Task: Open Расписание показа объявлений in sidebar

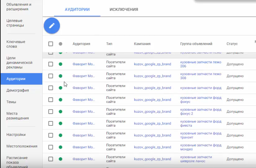Action: point(17,162)
